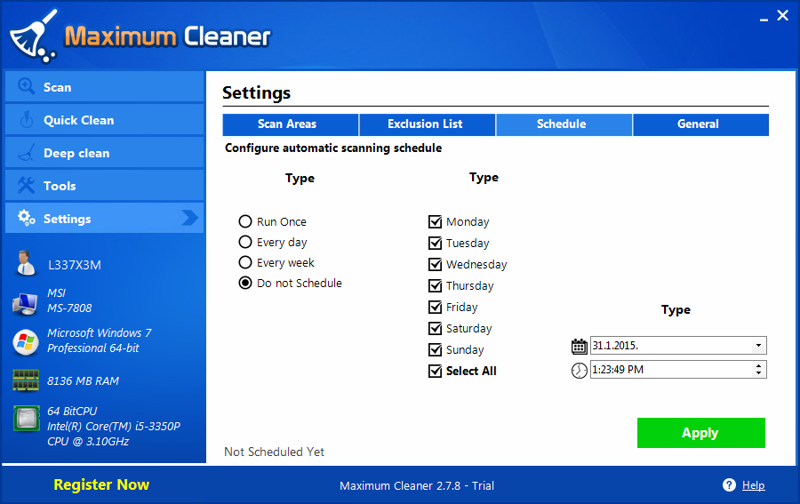Uncheck the Monday checkbox

[x=436, y=221]
